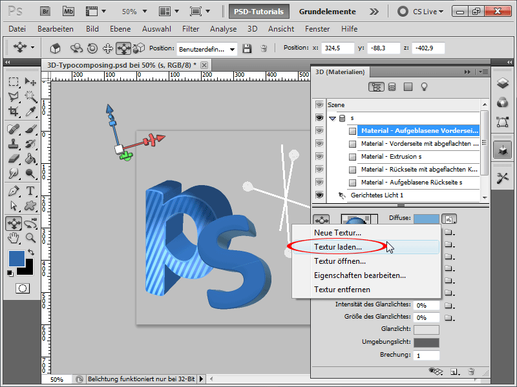Choose Textur entfernen from context menu
This screenshot has width=517, height=387.
click(x=366, y=290)
